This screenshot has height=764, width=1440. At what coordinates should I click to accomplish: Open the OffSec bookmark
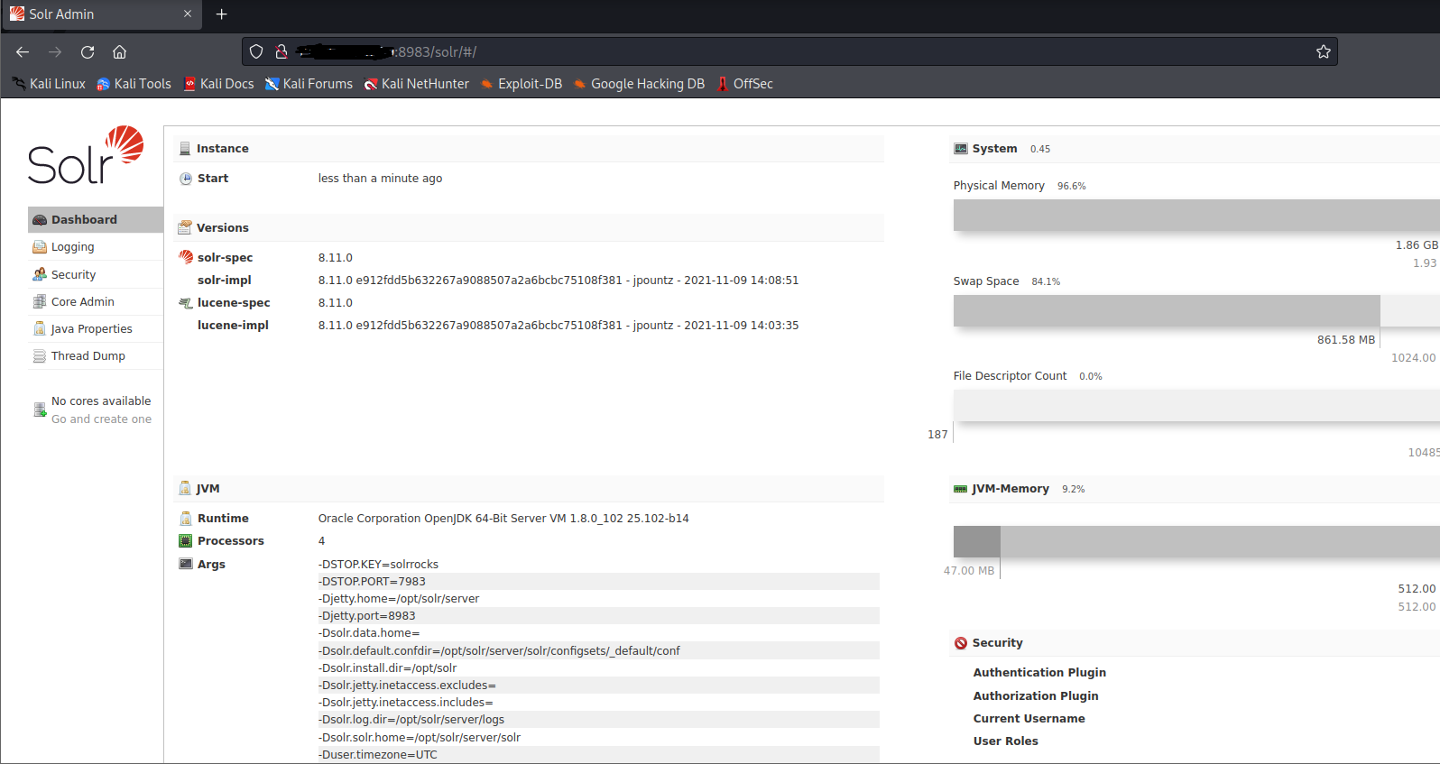coord(745,84)
